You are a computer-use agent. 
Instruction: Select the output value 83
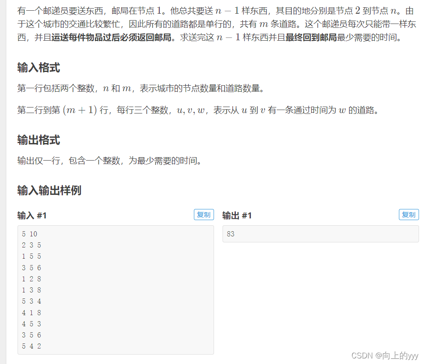231,234
